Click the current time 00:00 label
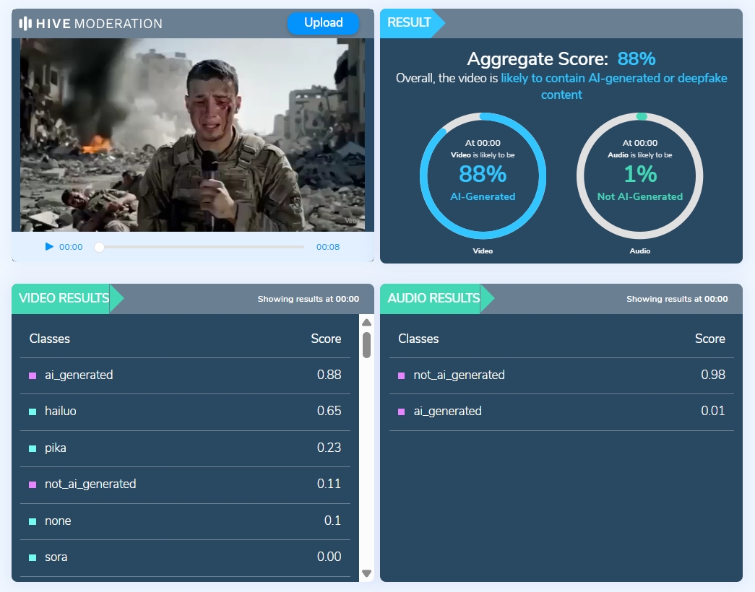 (71, 247)
